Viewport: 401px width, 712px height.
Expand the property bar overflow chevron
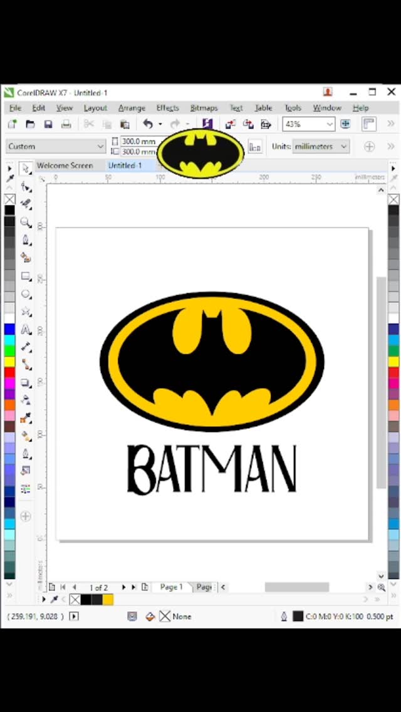[x=390, y=146]
